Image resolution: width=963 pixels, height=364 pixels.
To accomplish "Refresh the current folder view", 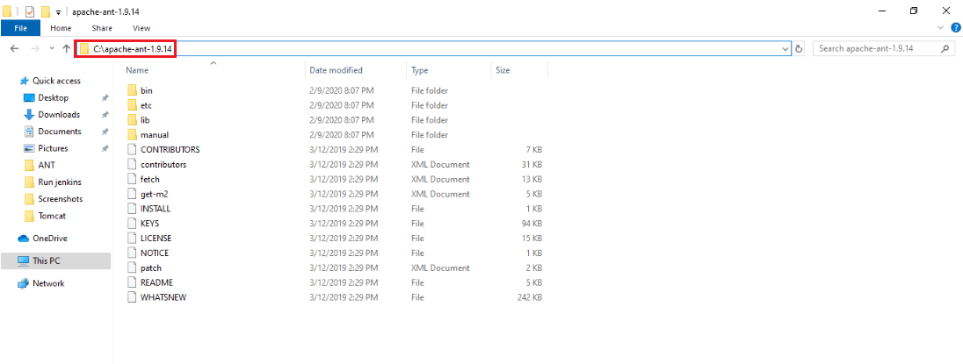I will click(799, 49).
